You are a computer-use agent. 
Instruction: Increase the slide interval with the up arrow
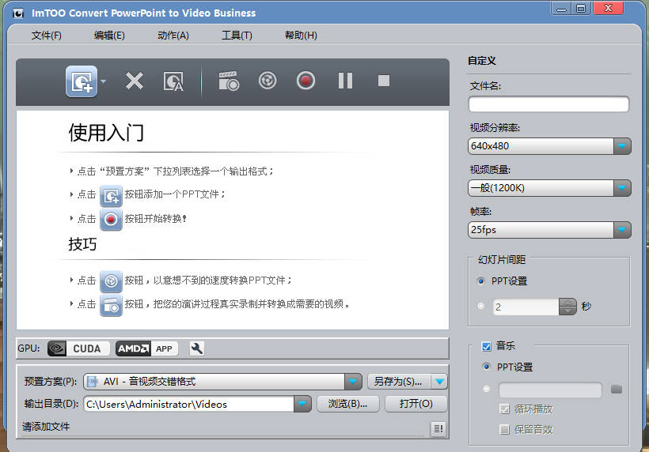click(568, 303)
